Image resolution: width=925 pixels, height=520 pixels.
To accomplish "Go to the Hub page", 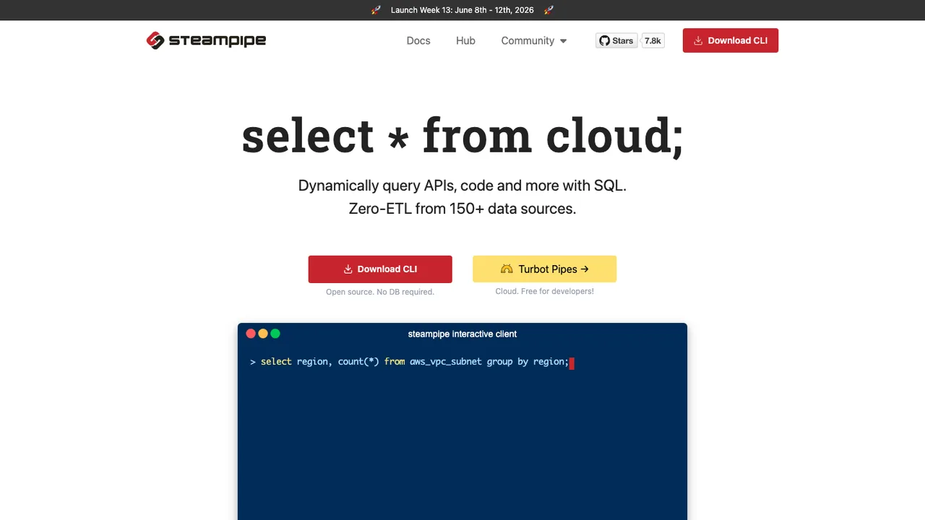I will point(465,40).
